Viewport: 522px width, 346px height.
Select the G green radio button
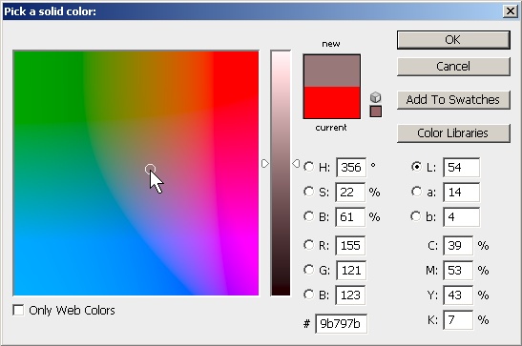click(308, 270)
